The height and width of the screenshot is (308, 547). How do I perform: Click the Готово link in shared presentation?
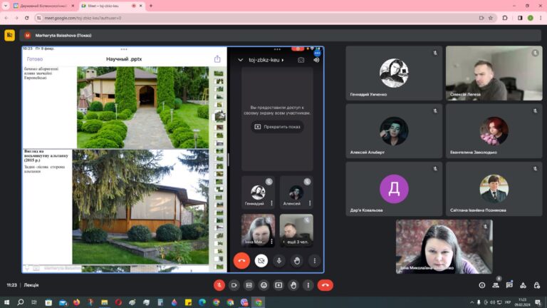point(35,59)
